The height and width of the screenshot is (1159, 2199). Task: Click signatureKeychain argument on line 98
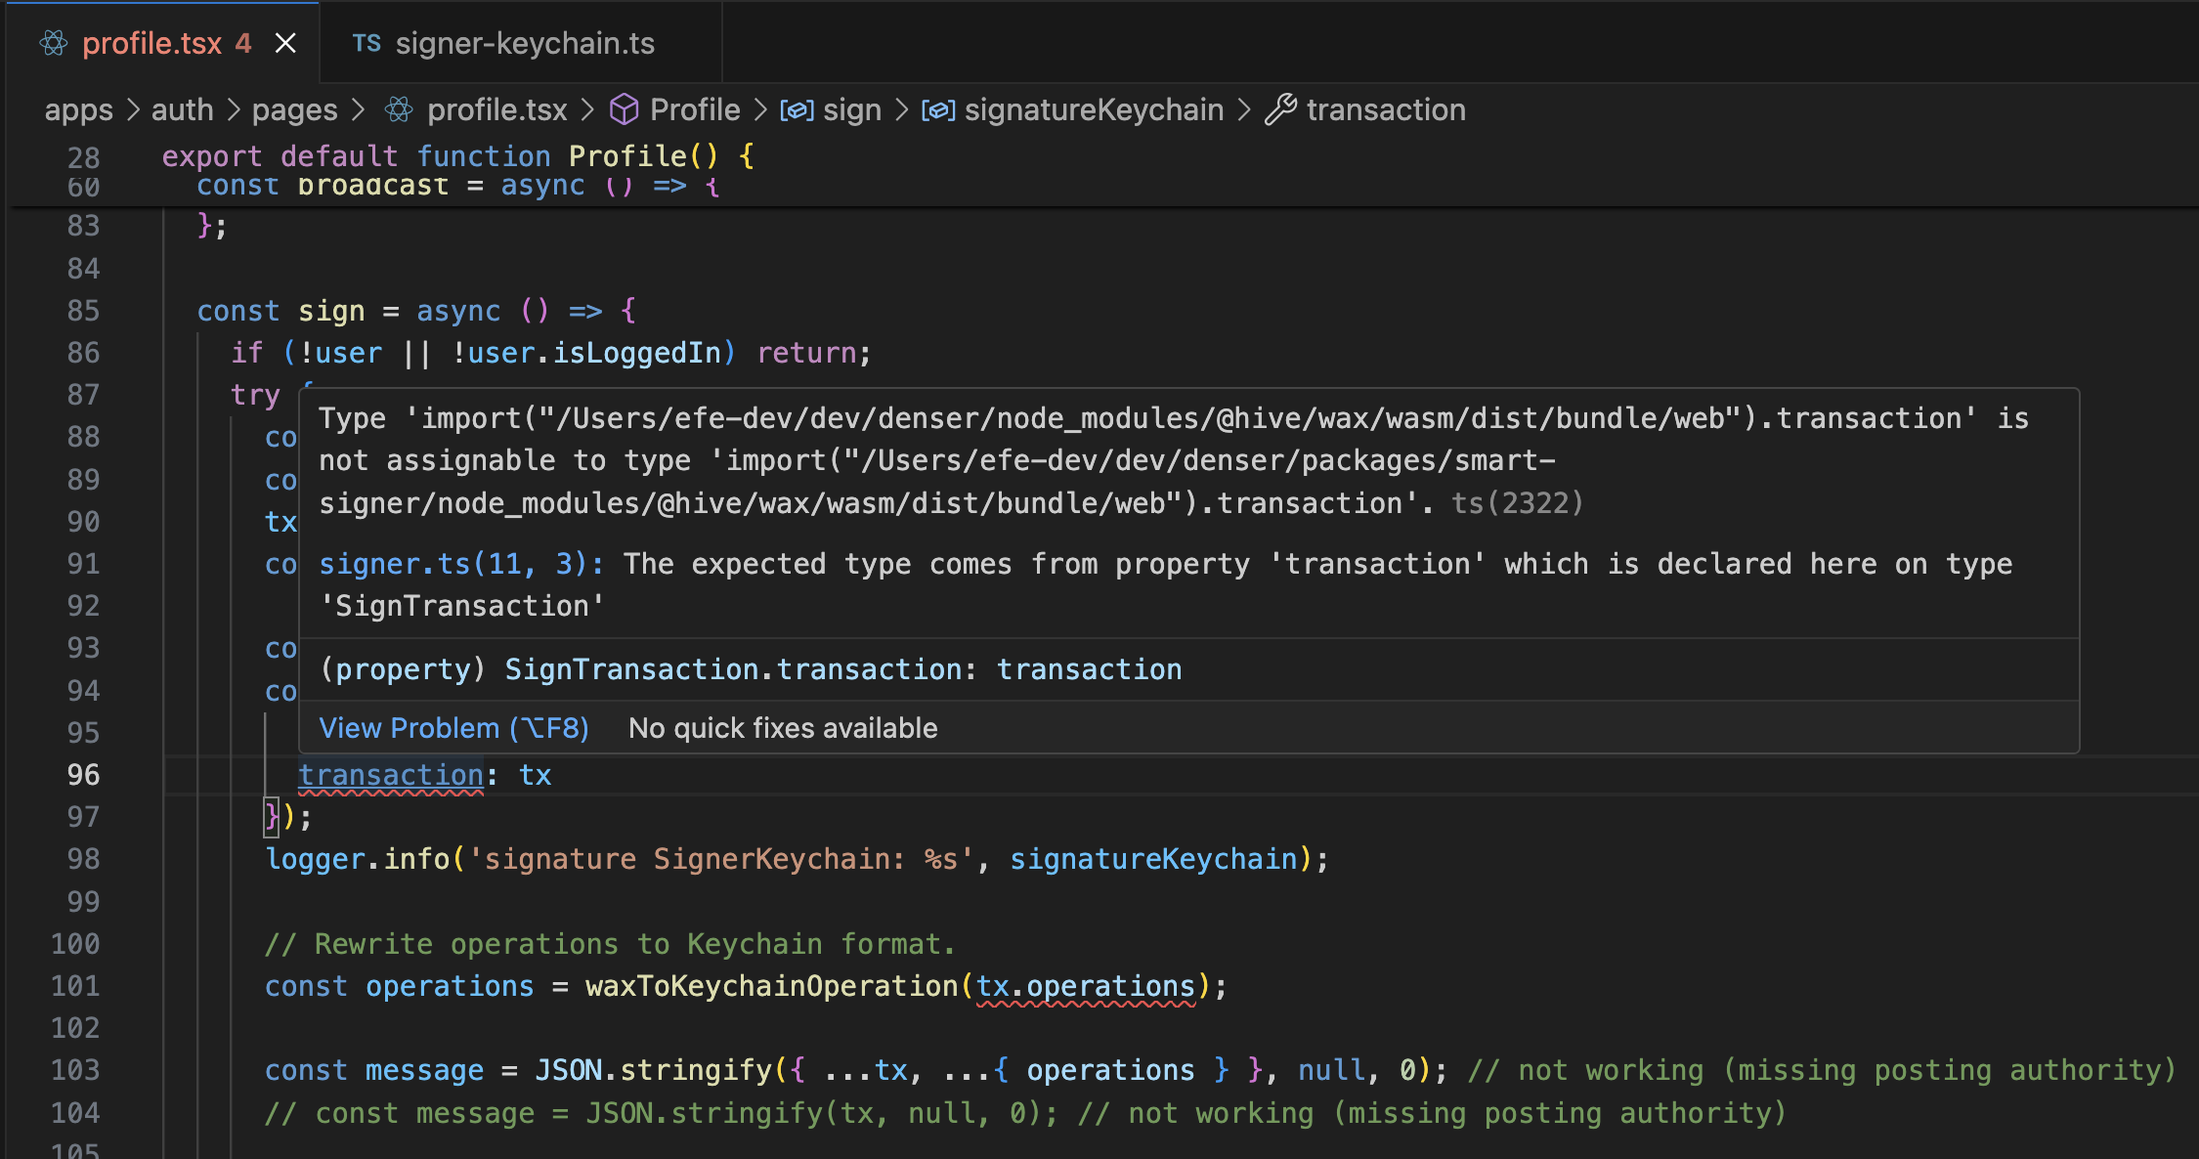tap(1153, 859)
